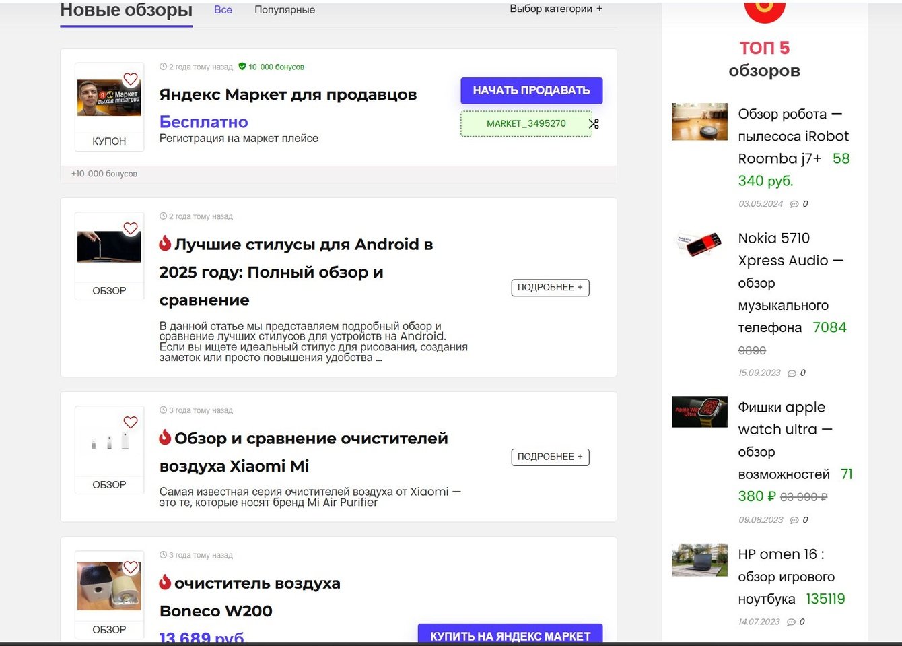Click the flame icon before Лучшие стилусы title
This screenshot has height=646, width=902.
(x=165, y=243)
